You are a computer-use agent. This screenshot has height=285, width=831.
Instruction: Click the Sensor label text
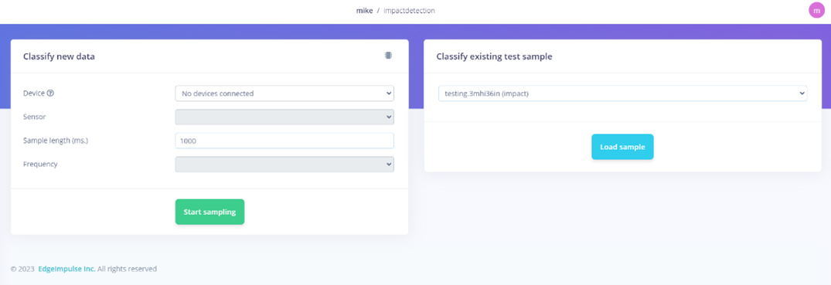coord(35,117)
